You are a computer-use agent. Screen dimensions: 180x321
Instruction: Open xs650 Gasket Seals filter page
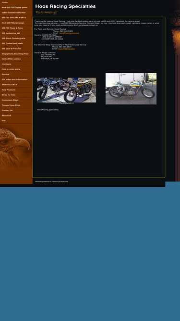tap(16, 13)
